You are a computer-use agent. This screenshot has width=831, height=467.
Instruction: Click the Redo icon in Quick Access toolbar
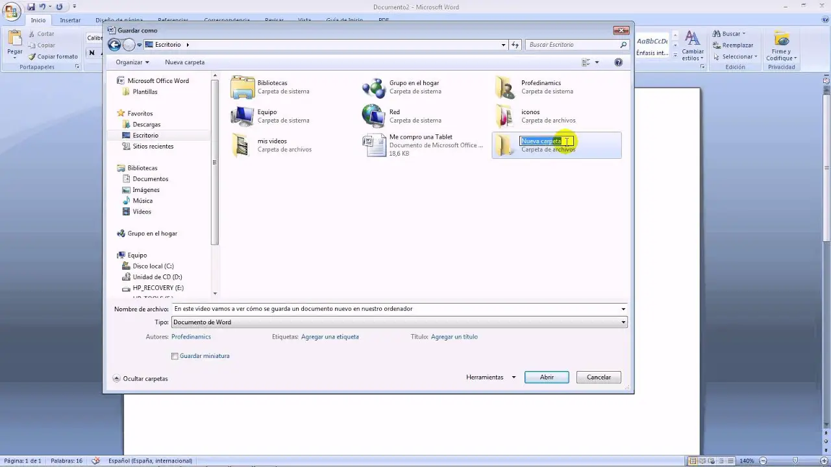(x=59, y=6)
